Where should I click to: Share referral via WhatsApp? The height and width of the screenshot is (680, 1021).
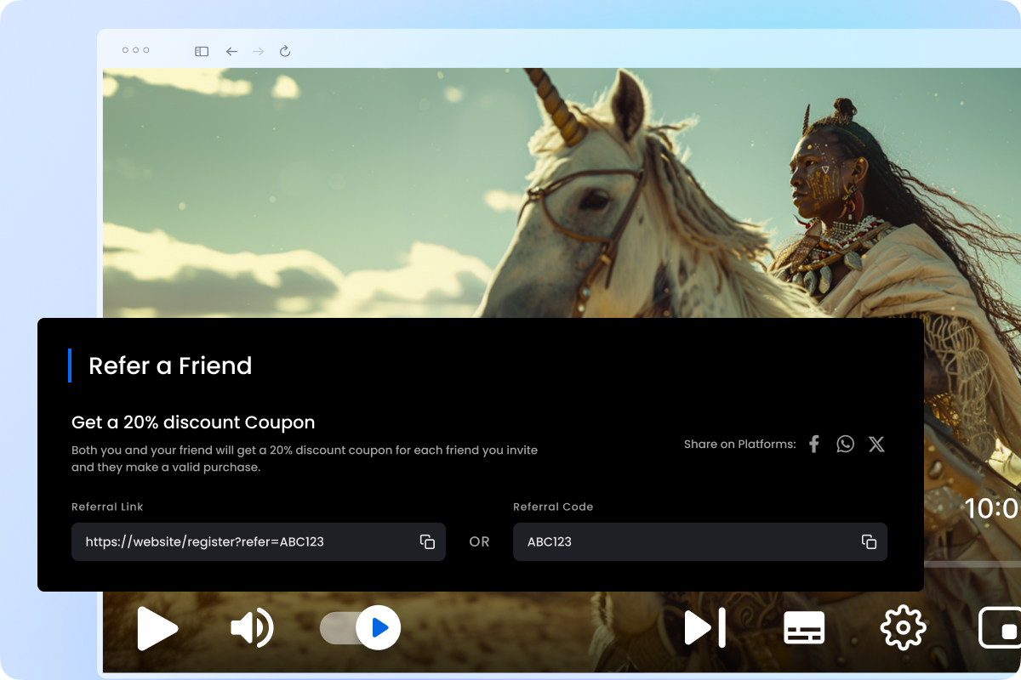(x=845, y=443)
